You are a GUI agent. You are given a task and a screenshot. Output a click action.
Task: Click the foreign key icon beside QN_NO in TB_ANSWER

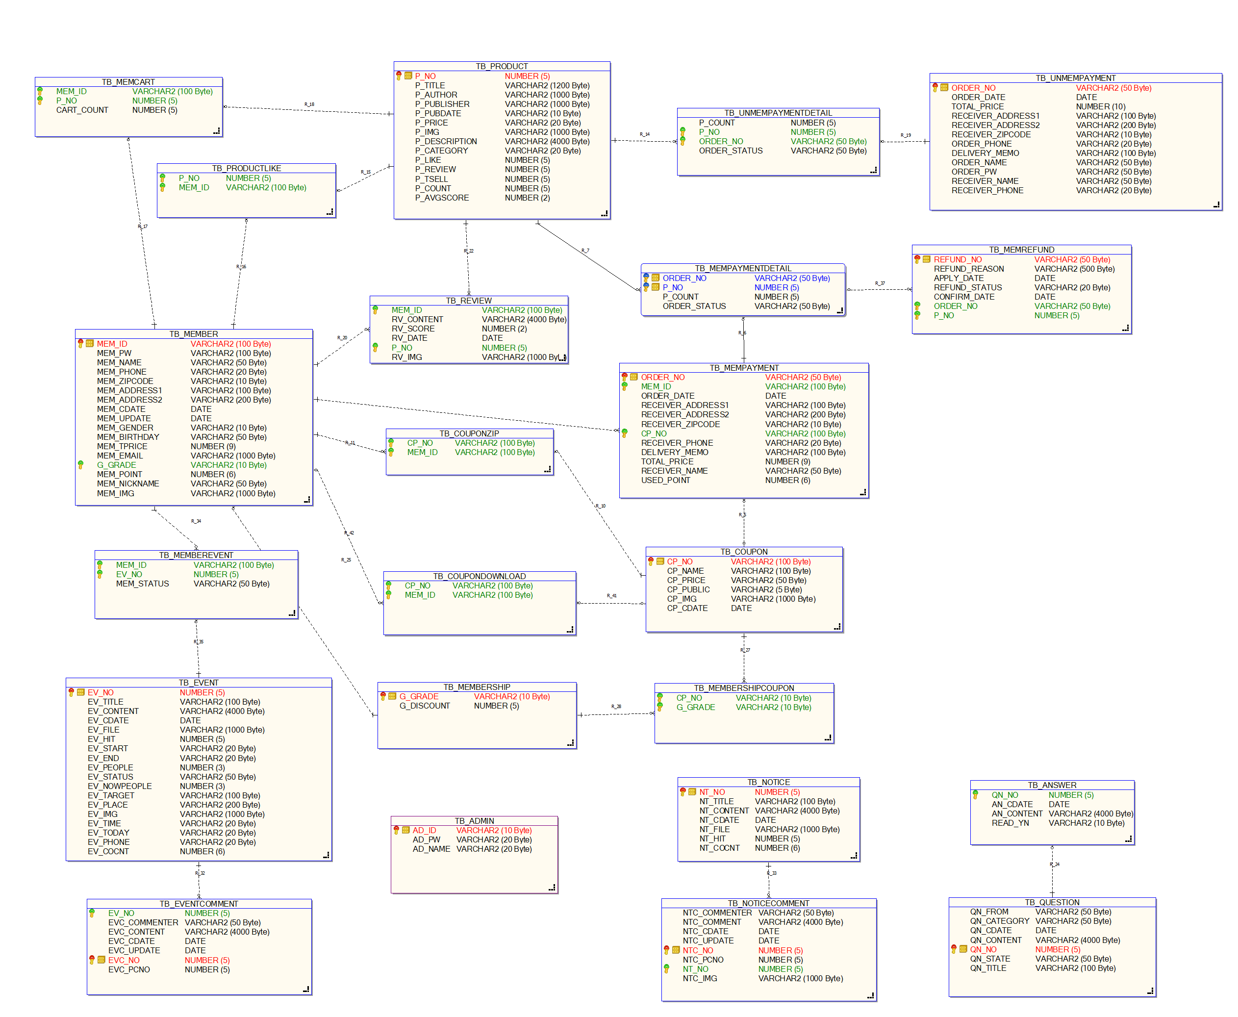[x=975, y=794]
